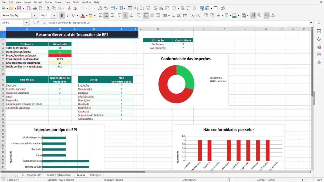Toggle Underline formatting

point(73,16)
